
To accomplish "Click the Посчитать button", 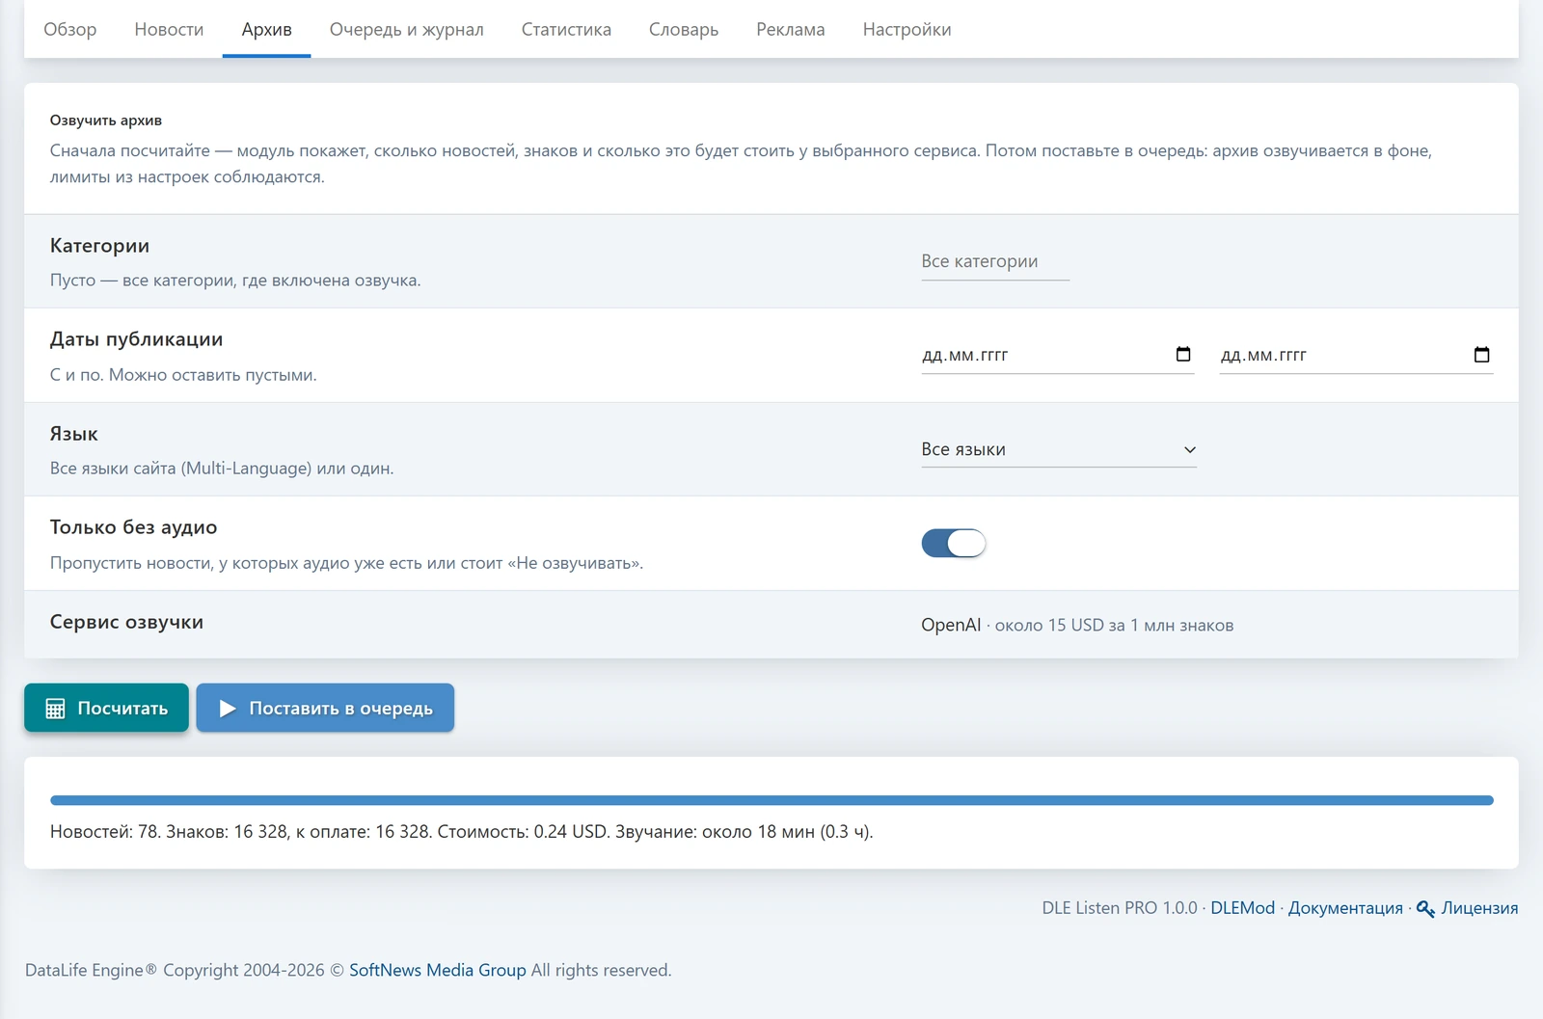I will [106, 708].
